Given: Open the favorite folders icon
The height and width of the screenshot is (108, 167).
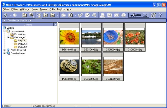Looking at the screenshot, I should point(46,15).
